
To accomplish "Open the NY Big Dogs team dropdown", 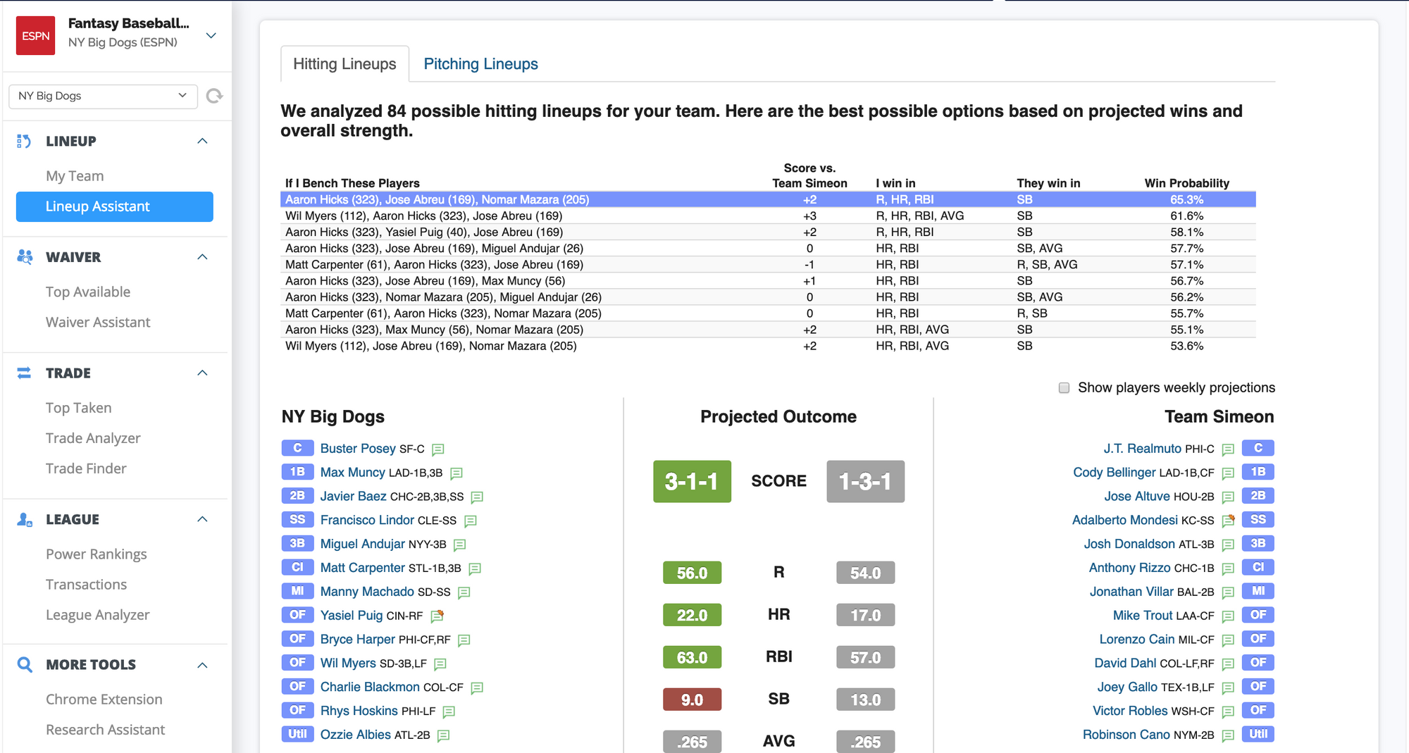I will pyautogui.click(x=103, y=96).
